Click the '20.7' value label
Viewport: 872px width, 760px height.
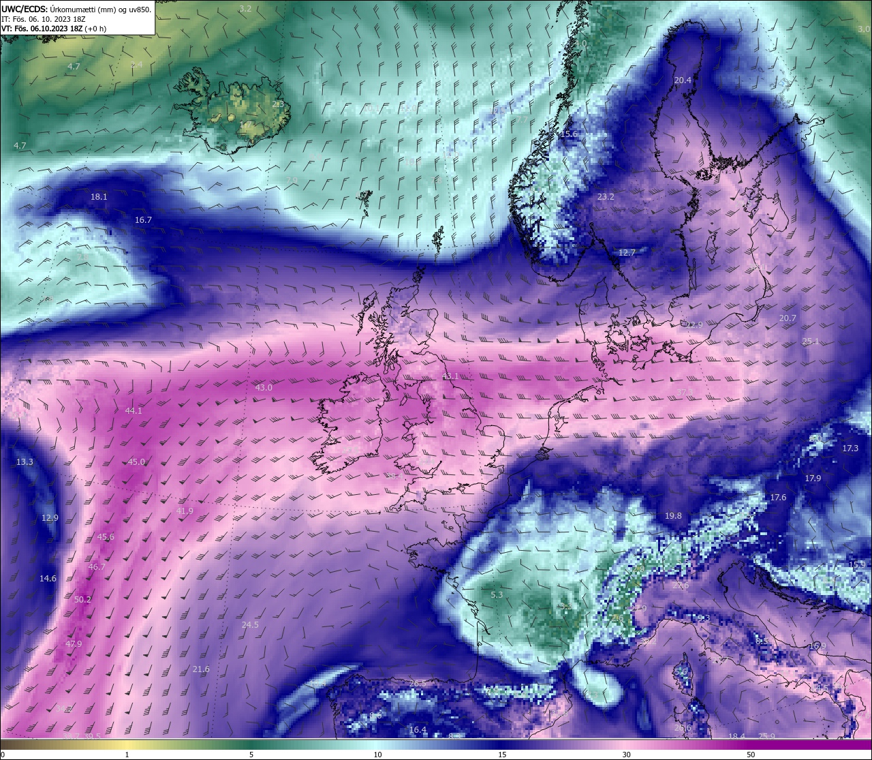(x=788, y=318)
